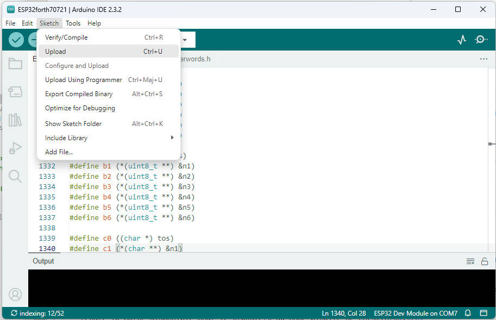The image size is (496, 320).
Task: Close the Arduino IDE window
Action: (x=483, y=9)
